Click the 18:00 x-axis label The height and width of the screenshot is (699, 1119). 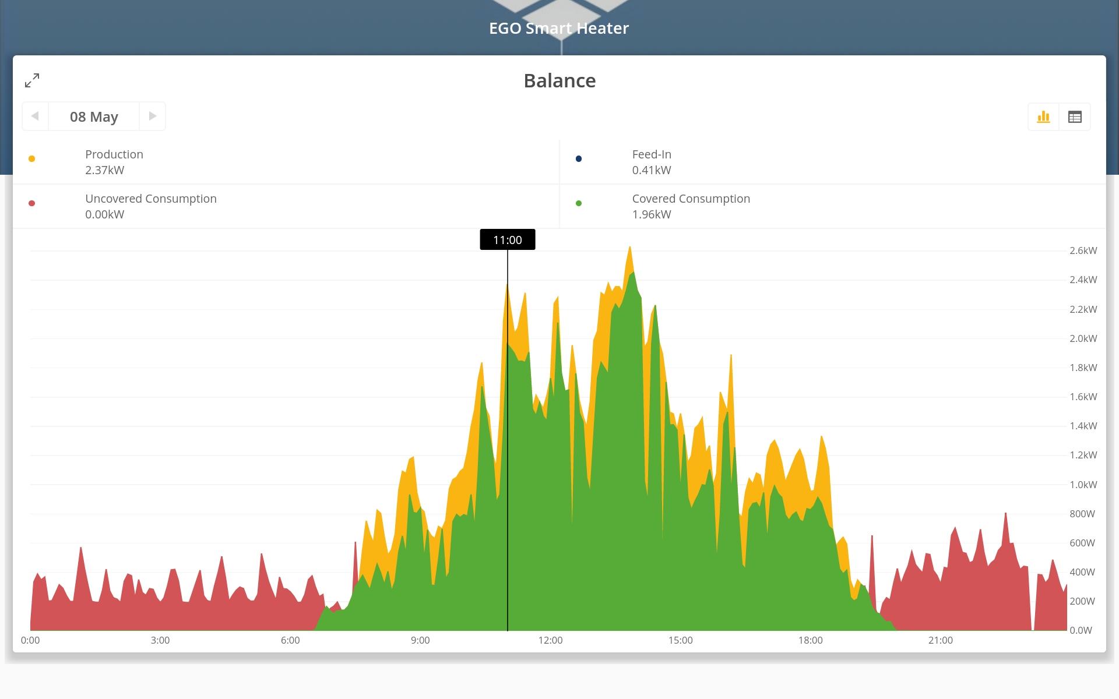coord(810,640)
